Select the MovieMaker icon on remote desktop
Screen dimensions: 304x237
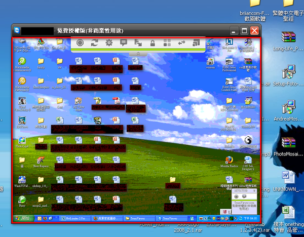click(x=248, y=103)
